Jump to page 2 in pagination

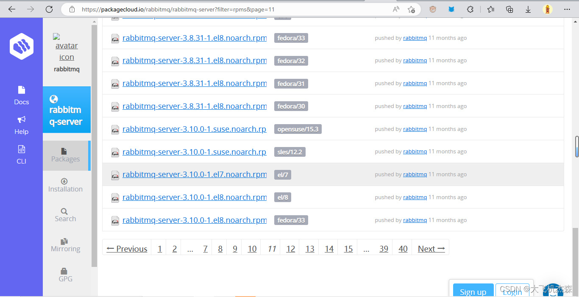(x=175, y=249)
